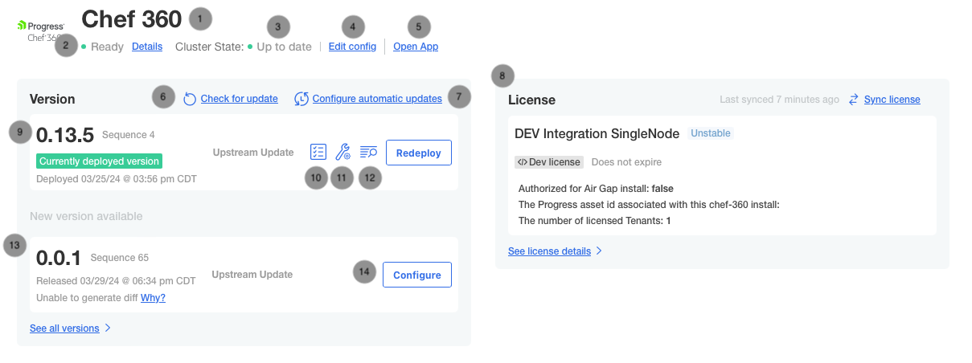Click the wrench config icon for version 0.13.5
This screenshot has width=972, height=363.
pyautogui.click(x=342, y=152)
